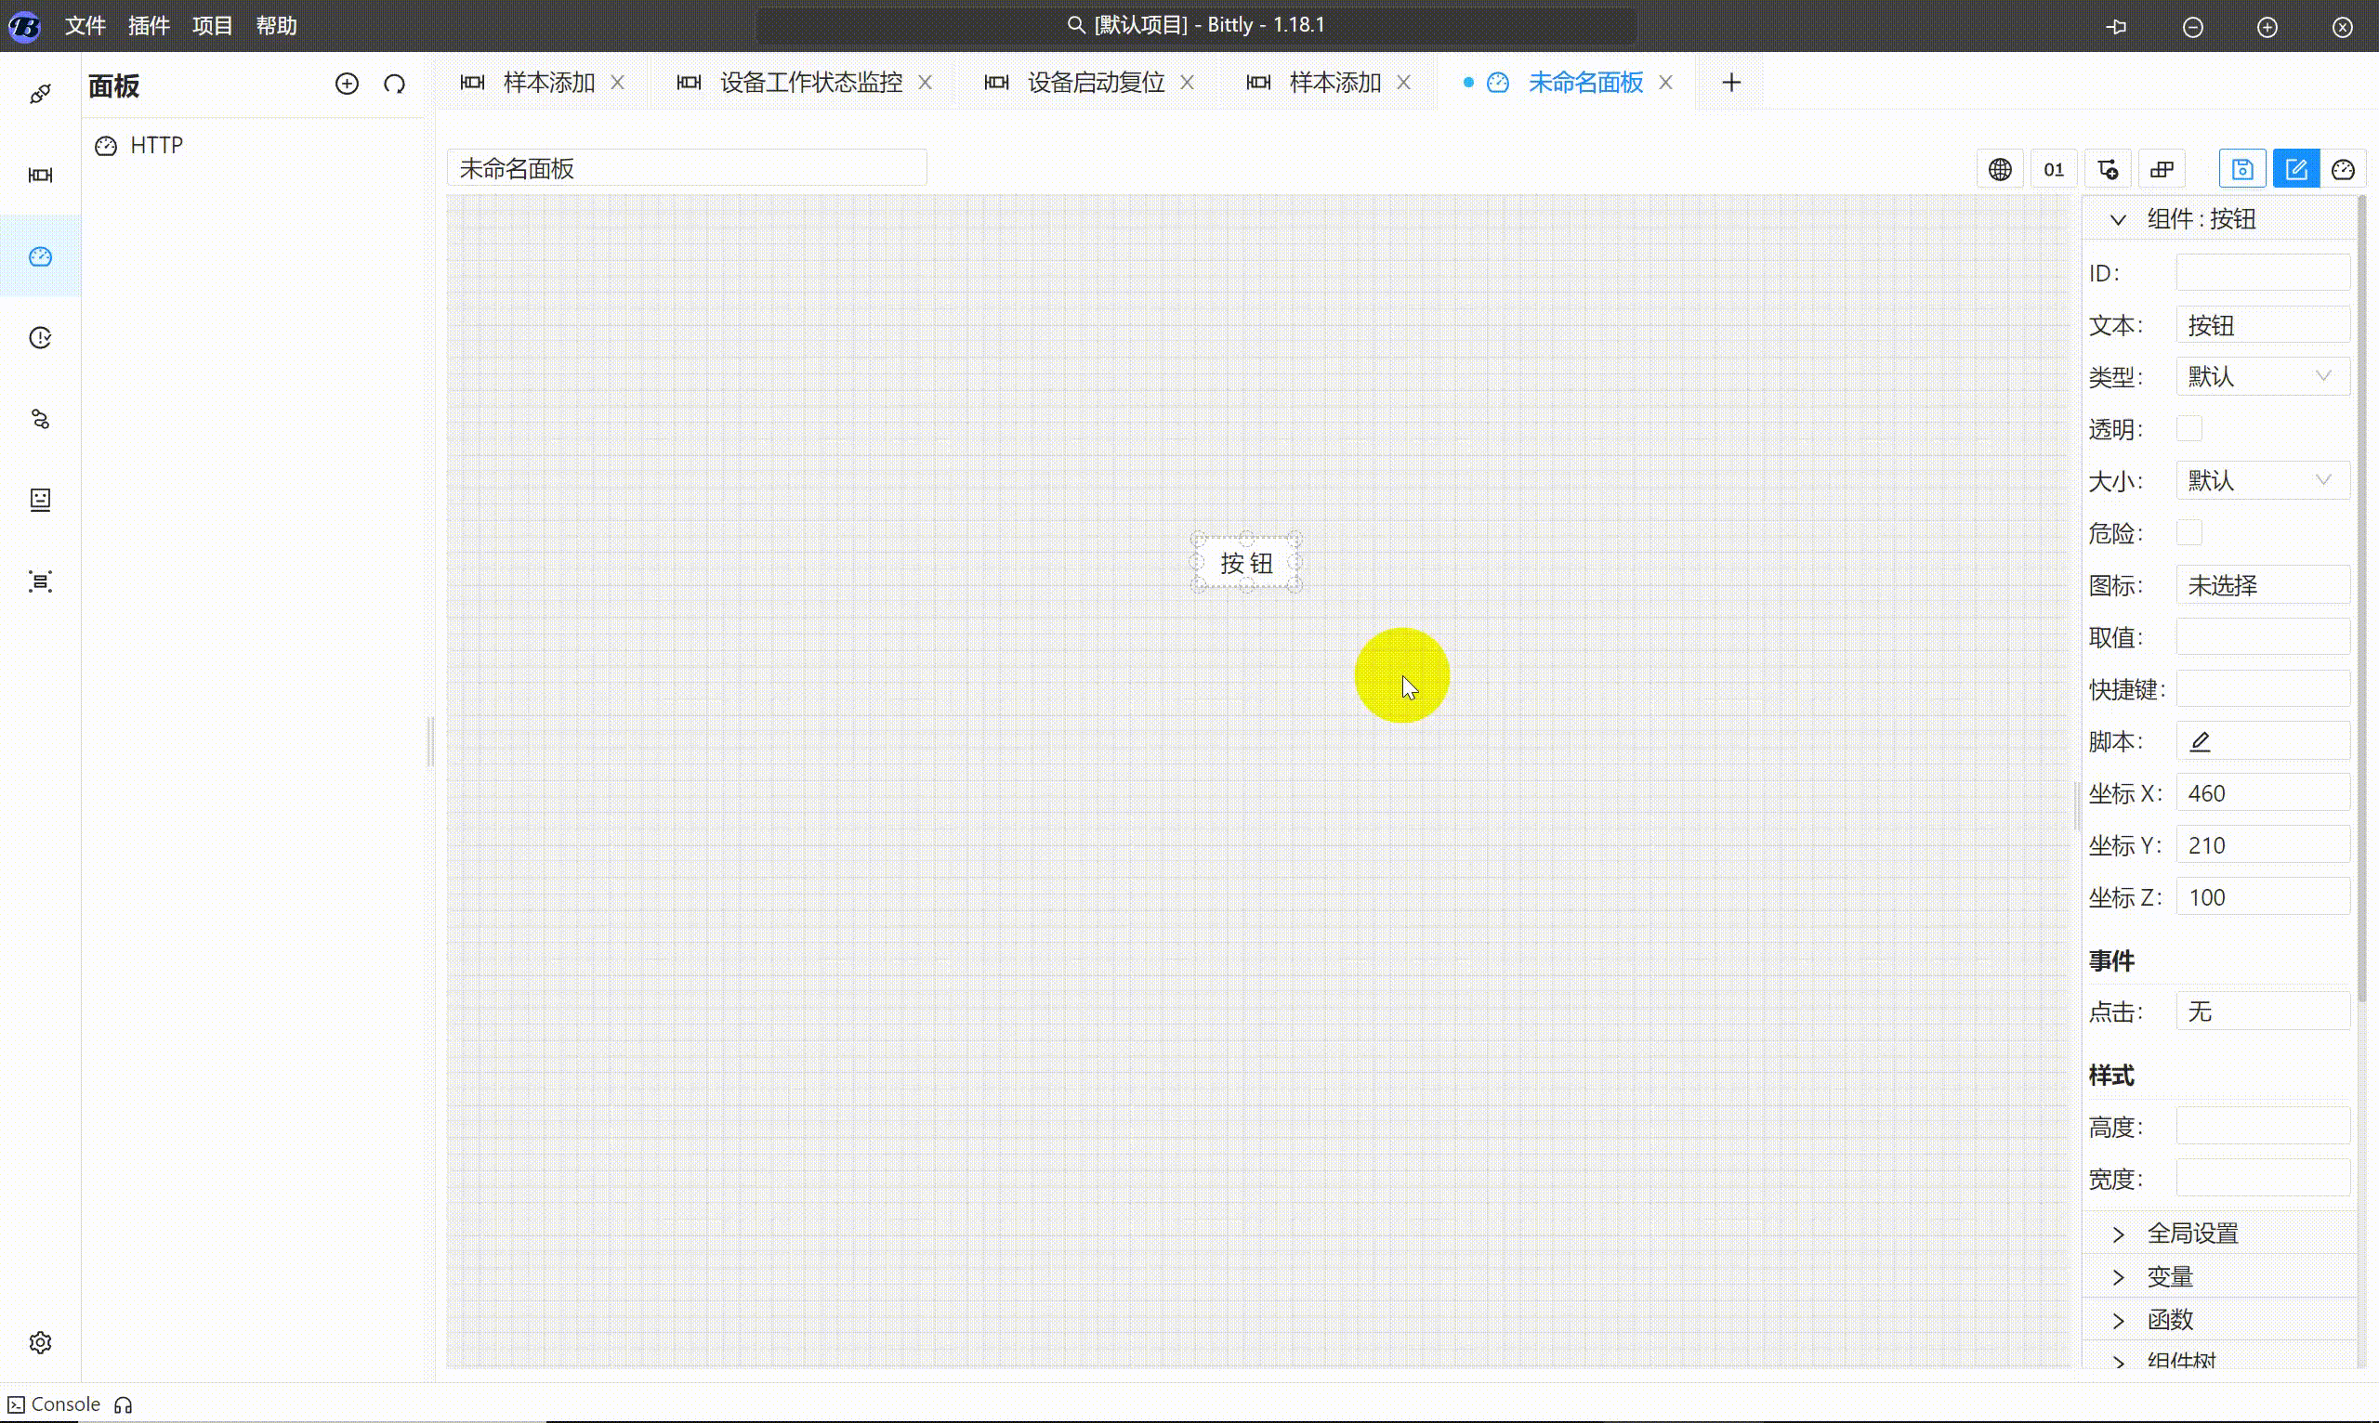Image resolution: width=2379 pixels, height=1423 pixels.
Task: Switch to preview mode via dashboard icon
Action: coord(2344,168)
